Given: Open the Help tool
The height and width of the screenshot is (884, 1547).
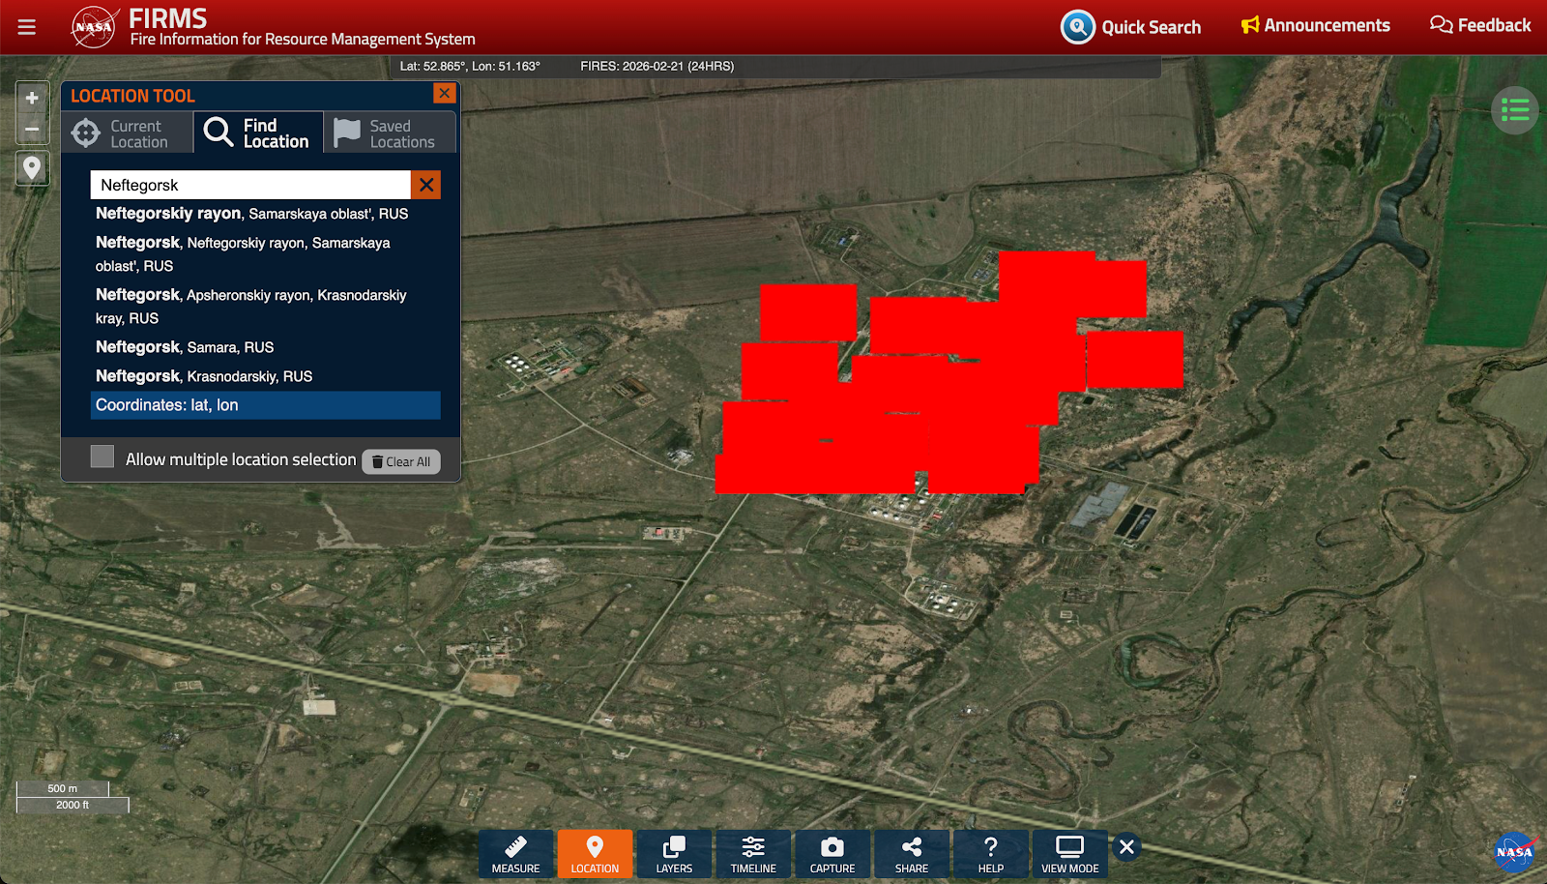Looking at the screenshot, I should (992, 854).
